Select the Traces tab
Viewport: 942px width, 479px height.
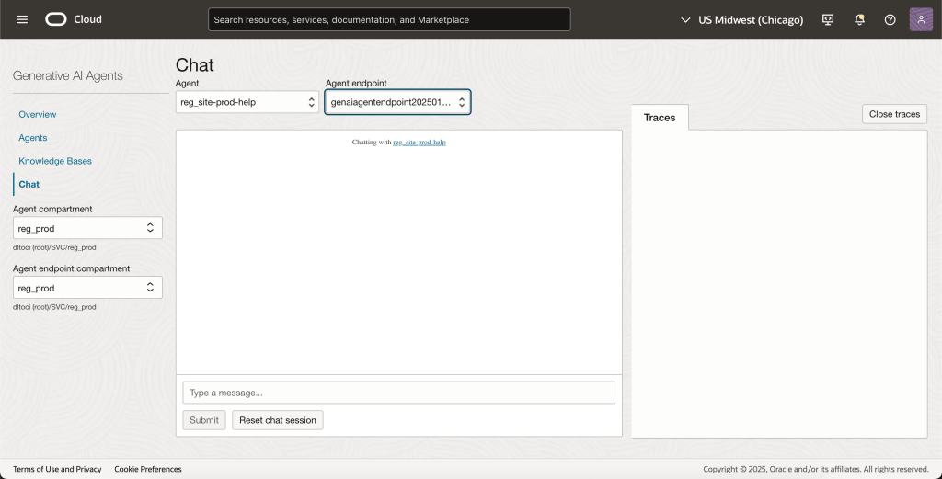[x=660, y=118]
